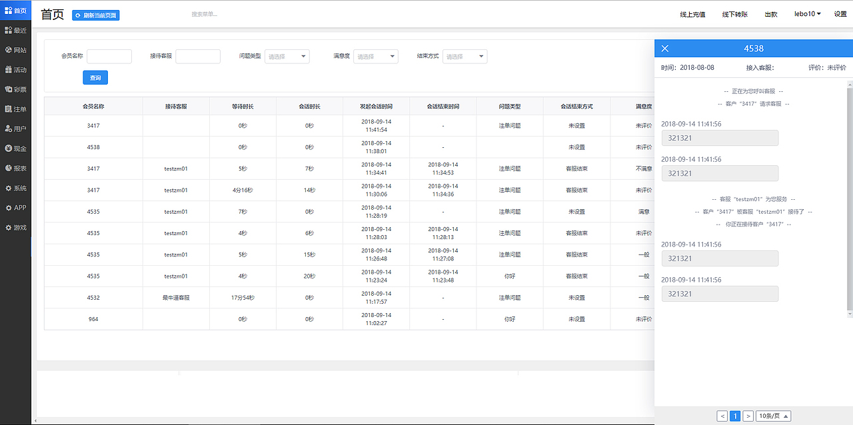Click the 会员名称 table column header
This screenshot has height=425, width=853.
click(x=93, y=107)
